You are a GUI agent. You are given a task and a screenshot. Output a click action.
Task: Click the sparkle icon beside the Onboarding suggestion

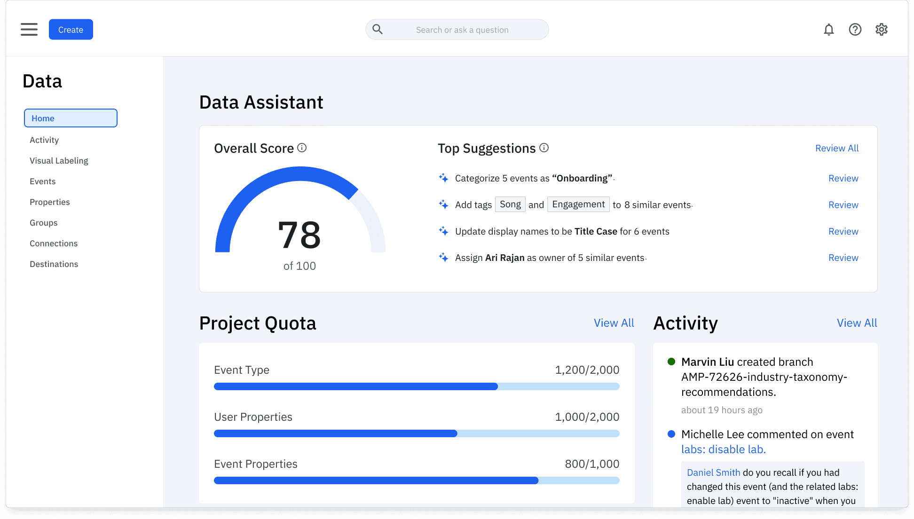click(x=443, y=178)
